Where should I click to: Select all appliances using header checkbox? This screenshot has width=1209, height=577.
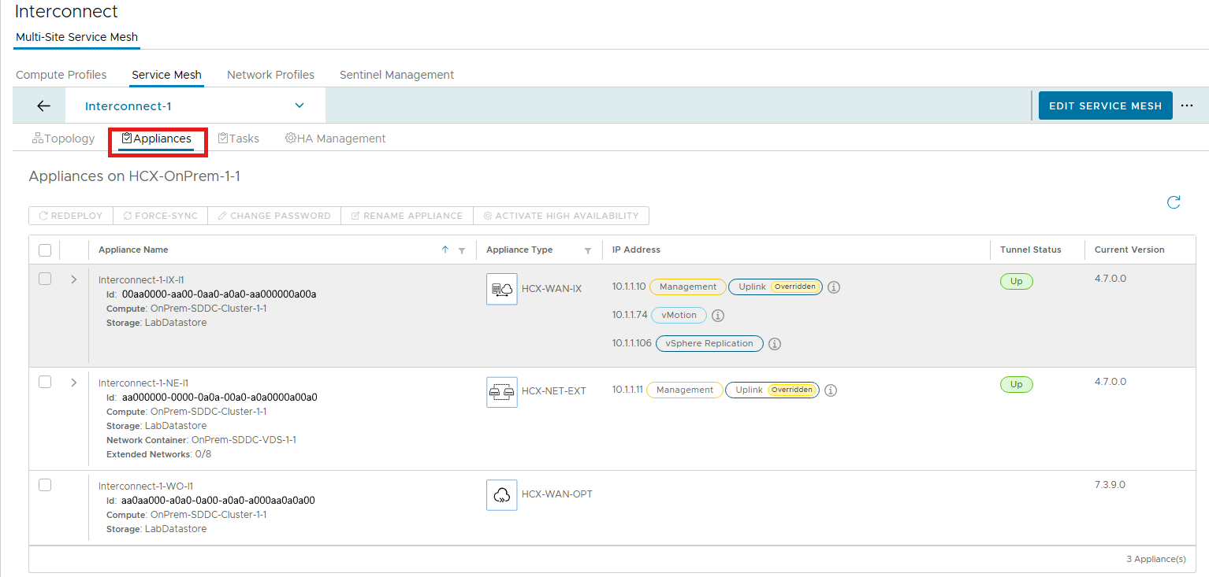[45, 250]
